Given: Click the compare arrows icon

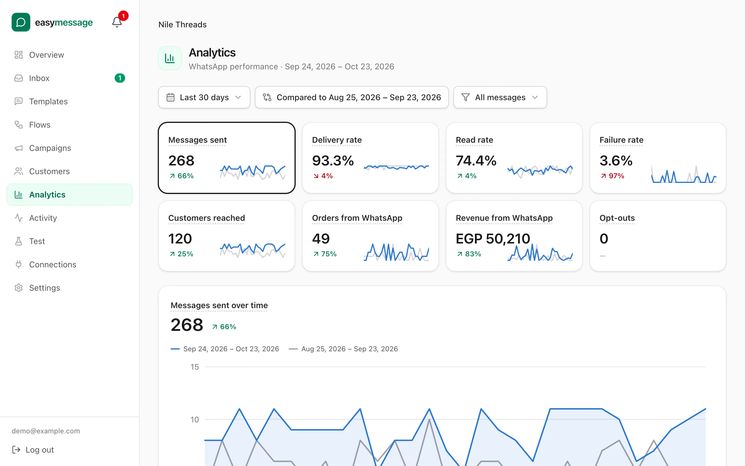Looking at the screenshot, I should [x=267, y=97].
